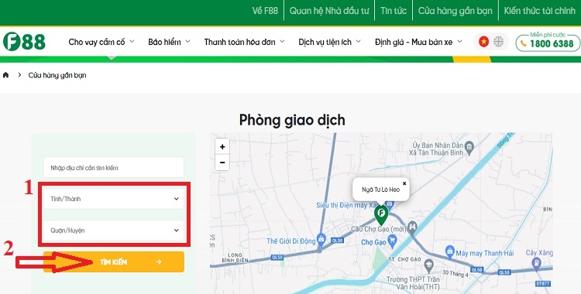Expand the Bảo hiểm menu
The height and width of the screenshot is (294, 581).
coord(169,42)
